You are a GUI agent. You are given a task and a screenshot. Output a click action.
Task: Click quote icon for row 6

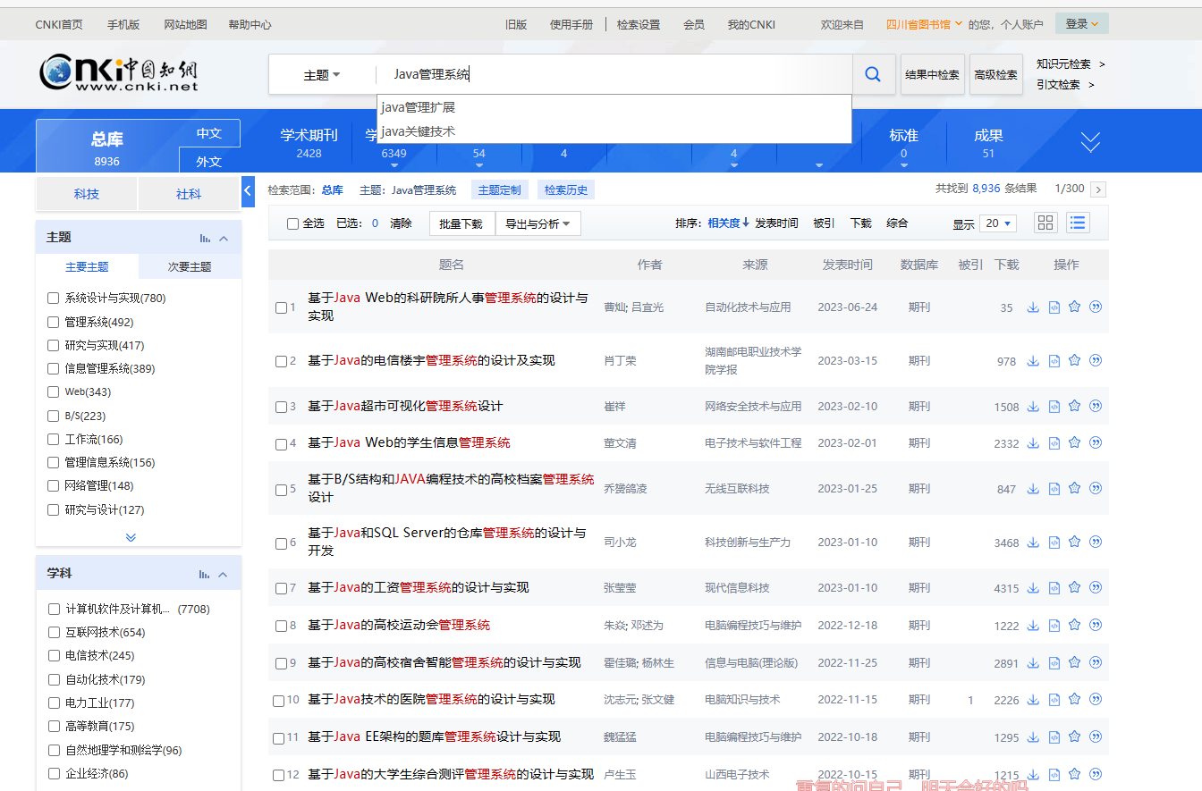(x=1096, y=542)
